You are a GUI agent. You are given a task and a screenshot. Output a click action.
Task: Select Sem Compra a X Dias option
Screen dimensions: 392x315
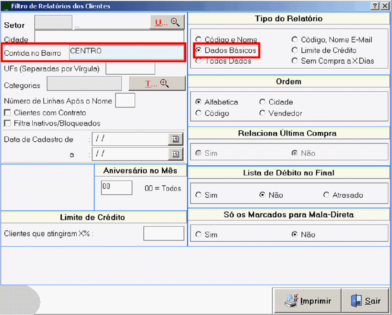(x=295, y=61)
